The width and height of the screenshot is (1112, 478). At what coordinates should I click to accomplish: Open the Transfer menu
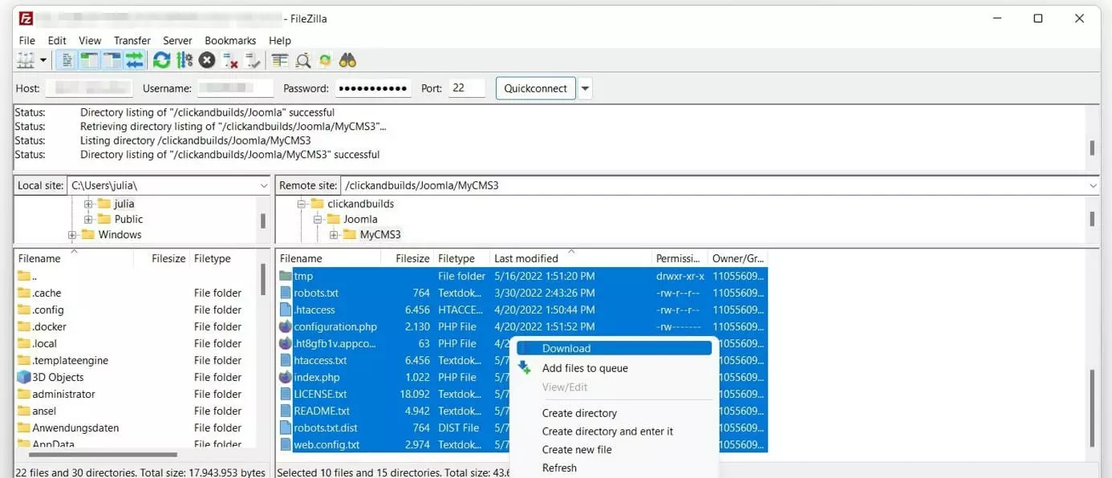pyautogui.click(x=132, y=40)
